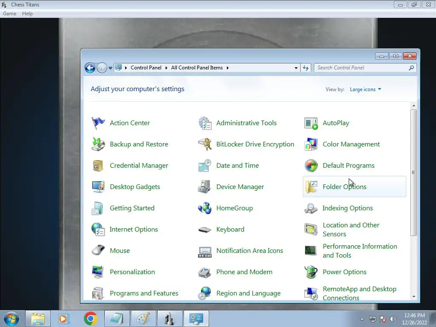Open the View by Large icons dropdown
Screen dimensions: 436x327
click(x=365, y=89)
